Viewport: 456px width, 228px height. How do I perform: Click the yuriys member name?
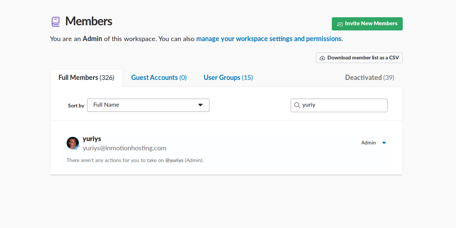click(92, 139)
